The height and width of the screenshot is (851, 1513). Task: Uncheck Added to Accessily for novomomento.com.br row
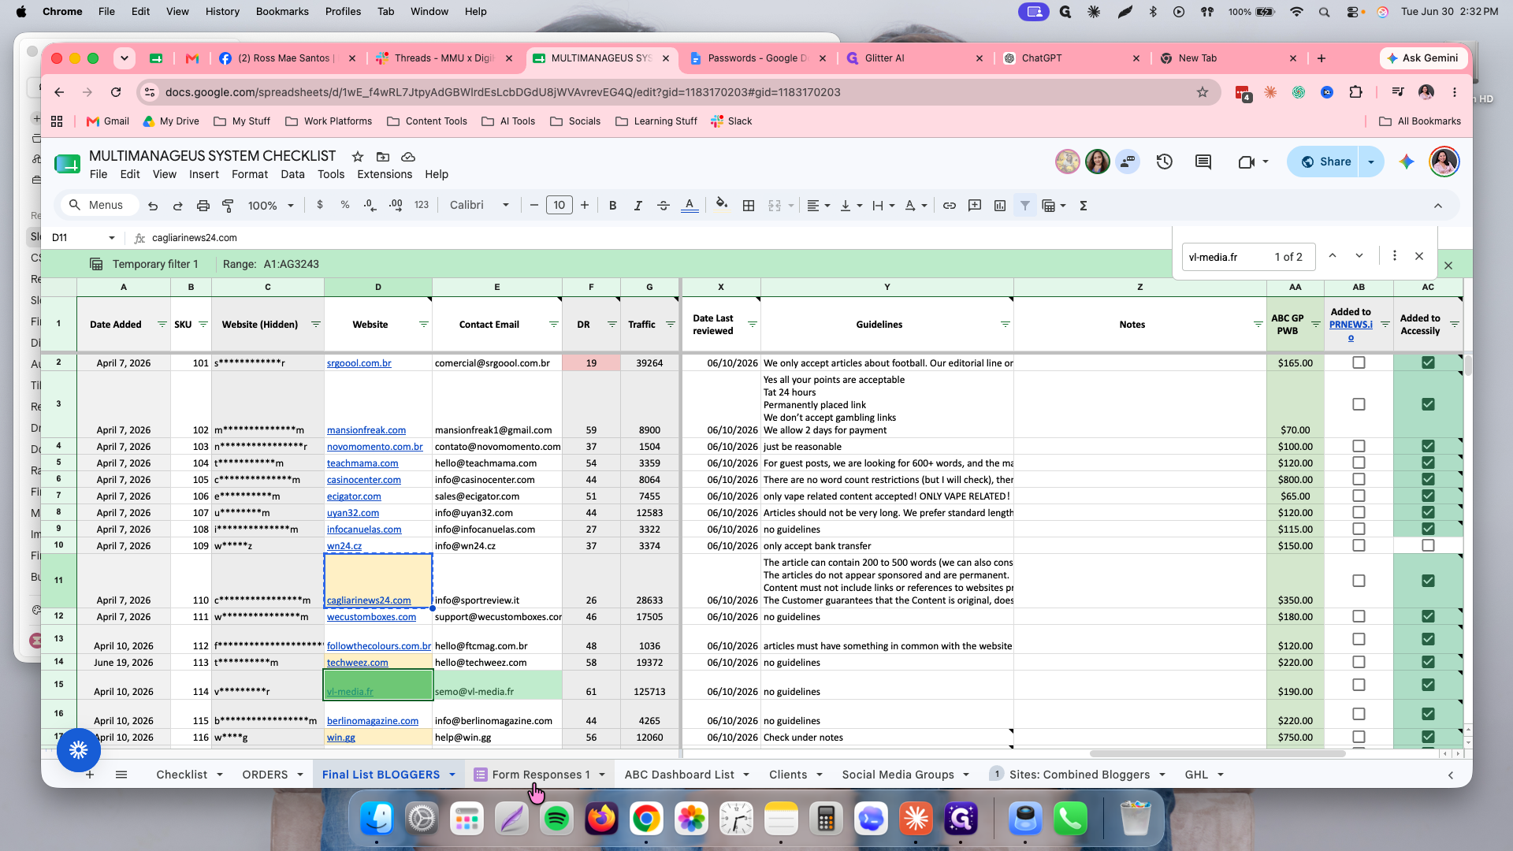pos(1428,446)
